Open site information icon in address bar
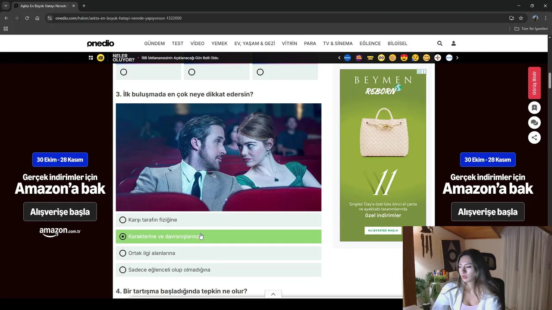Screen dimensions: 552x310 pyautogui.click(x=50, y=18)
